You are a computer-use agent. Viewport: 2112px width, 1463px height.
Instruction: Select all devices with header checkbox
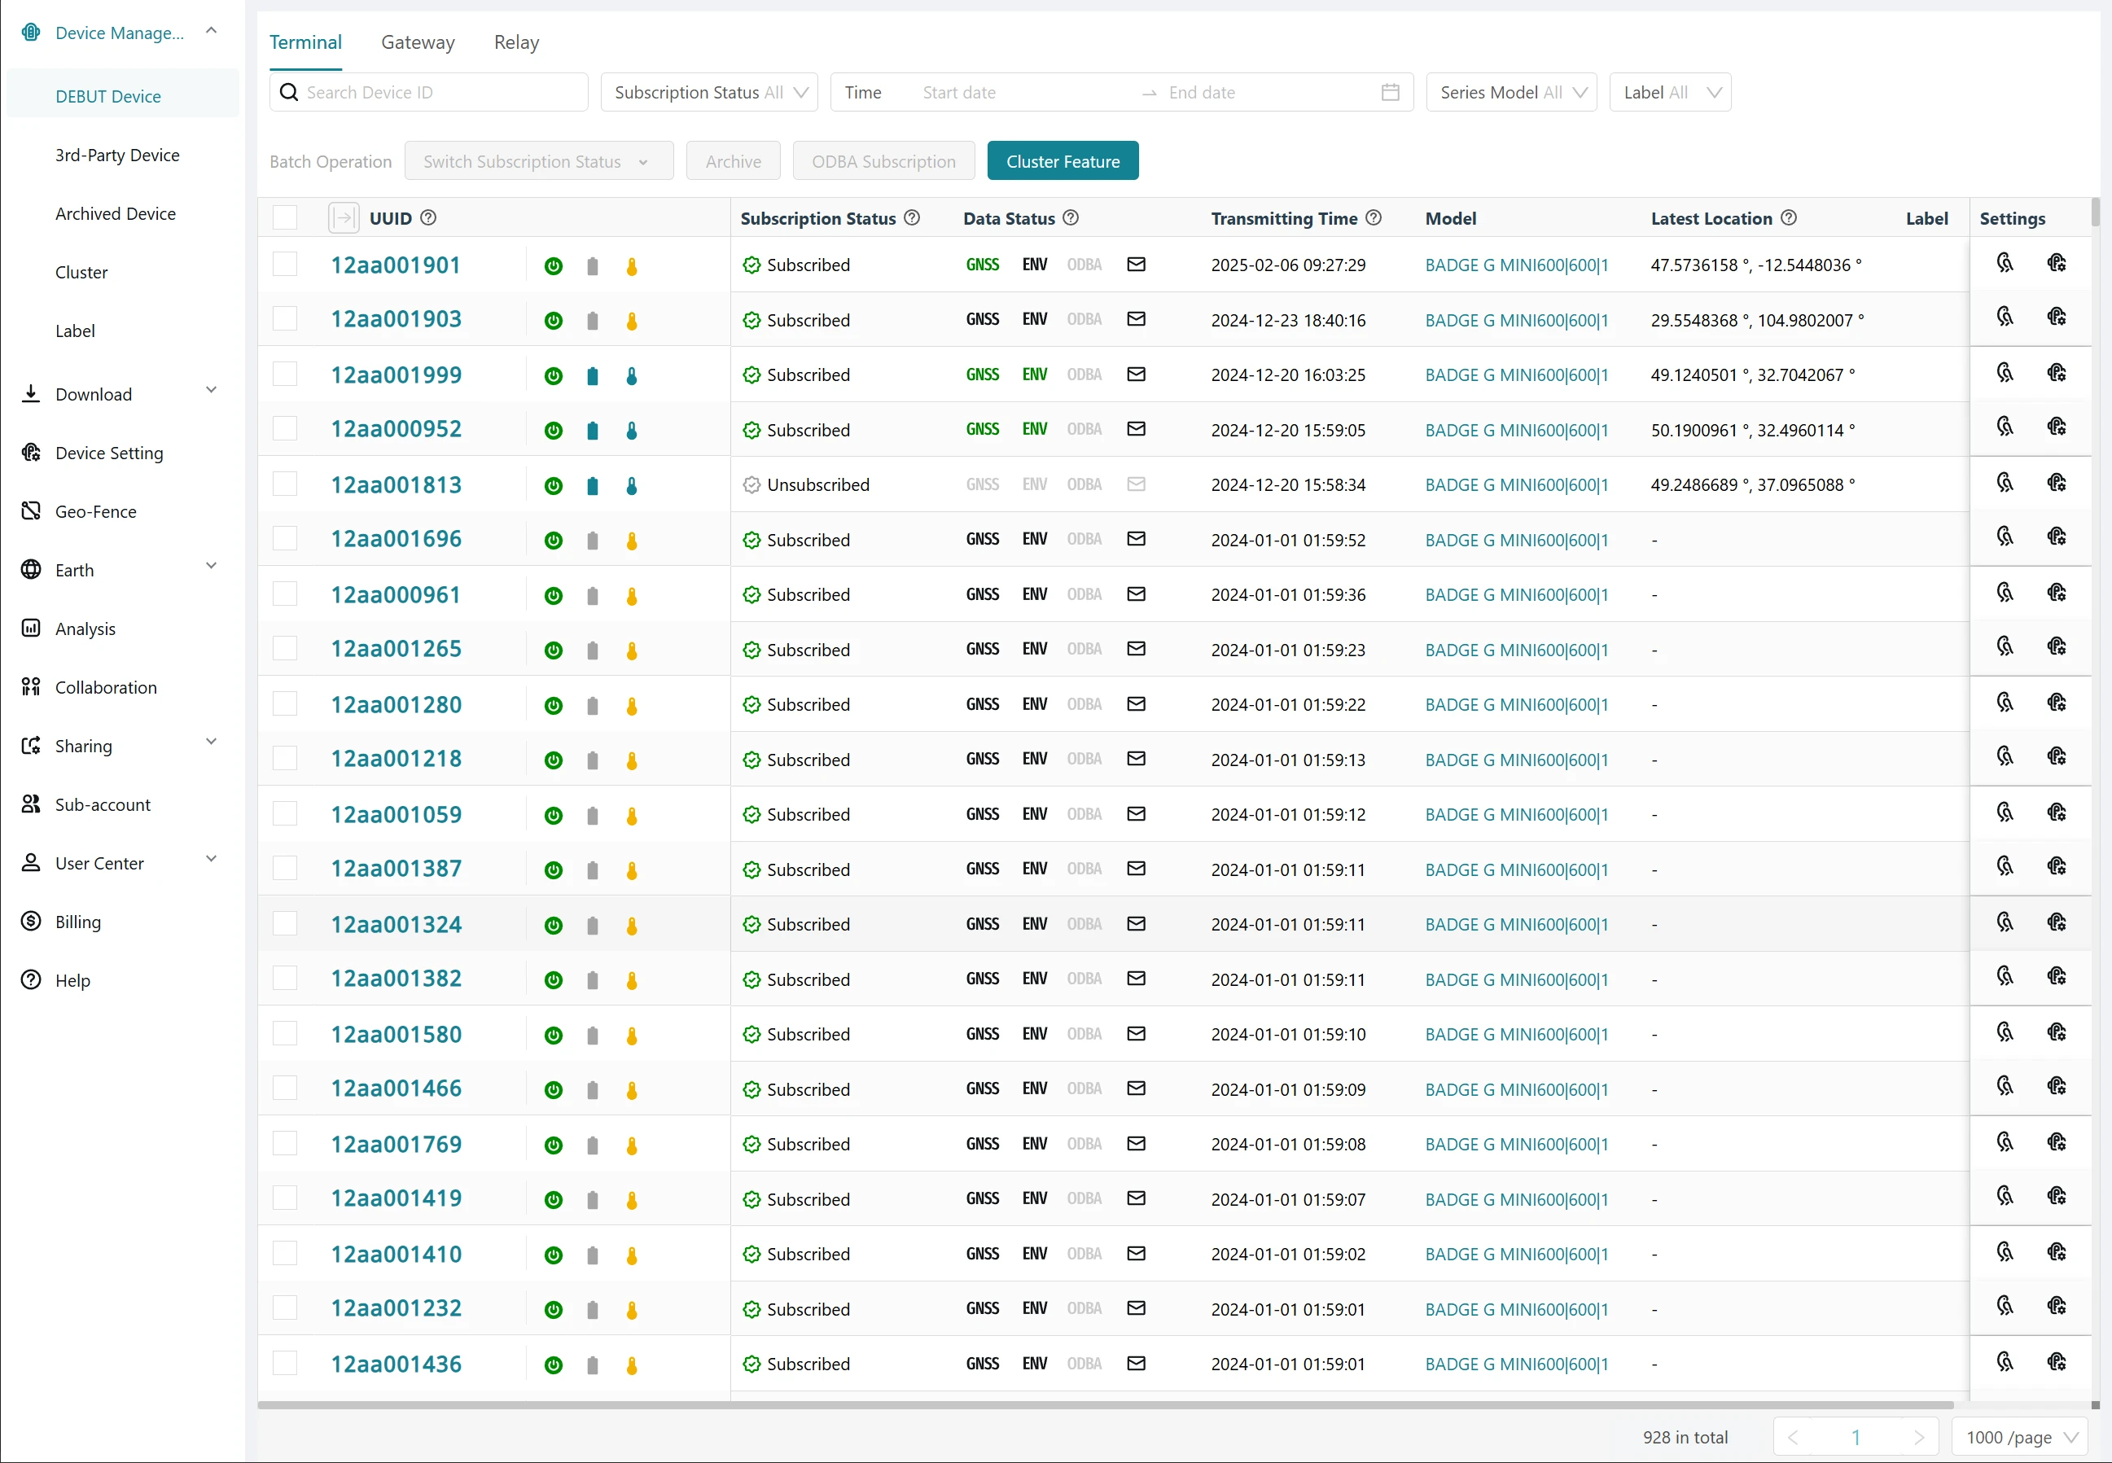point(285,217)
